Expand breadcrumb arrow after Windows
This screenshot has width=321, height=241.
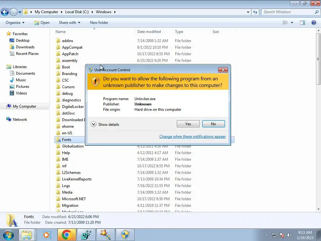(115, 12)
